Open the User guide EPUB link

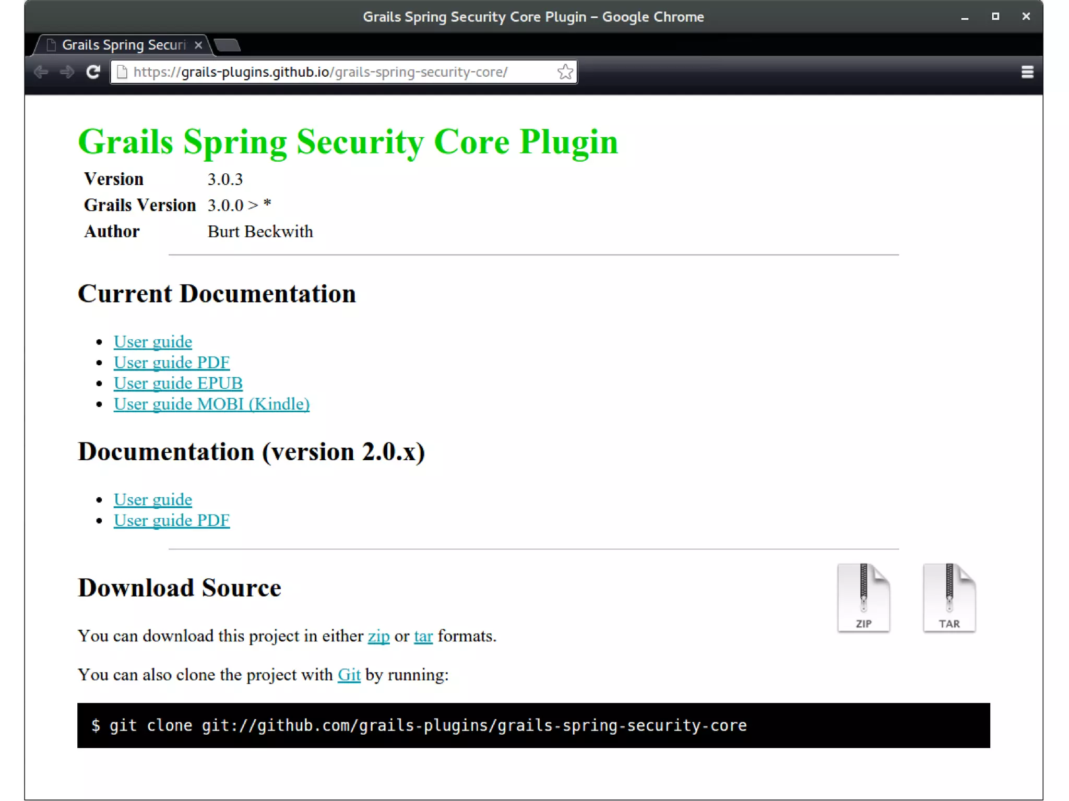pyautogui.click(x=178, y=384)
